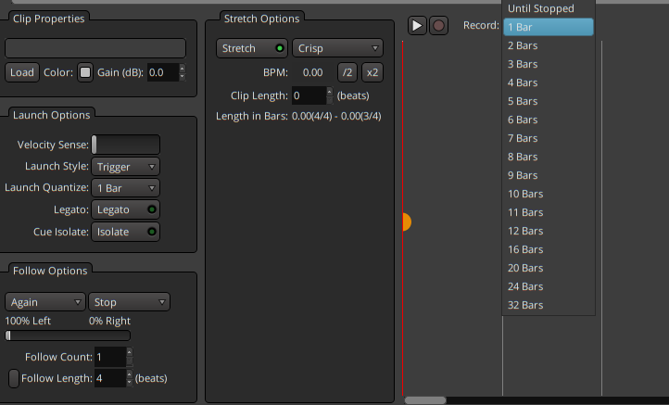This screenshot has height=405, width=669.
Task: Adjust the Velocity Sense slider
Action: [126, 145]
